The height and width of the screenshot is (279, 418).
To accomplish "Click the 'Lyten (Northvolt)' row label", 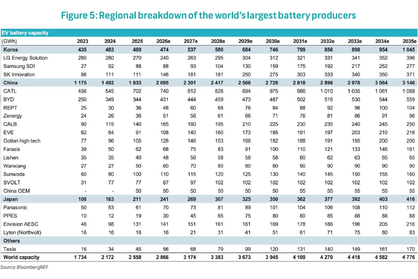I will [x=22, y=232].
